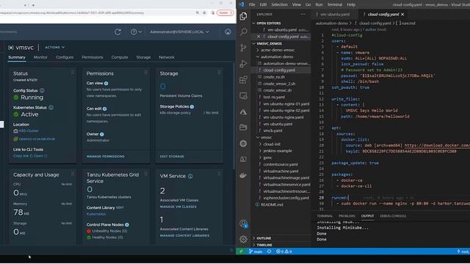Image resolution: width=470 pixels, height=264 pixels.
Task: Click Can view info icon
Action: (x=106, y=83)
